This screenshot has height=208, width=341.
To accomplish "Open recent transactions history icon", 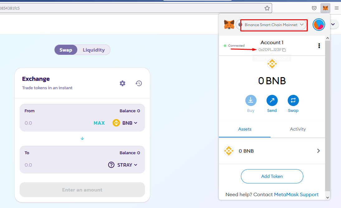I will pos(139,83).
